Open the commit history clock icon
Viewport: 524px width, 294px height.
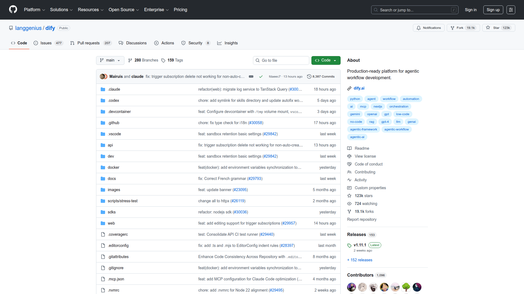coord(309,76)
